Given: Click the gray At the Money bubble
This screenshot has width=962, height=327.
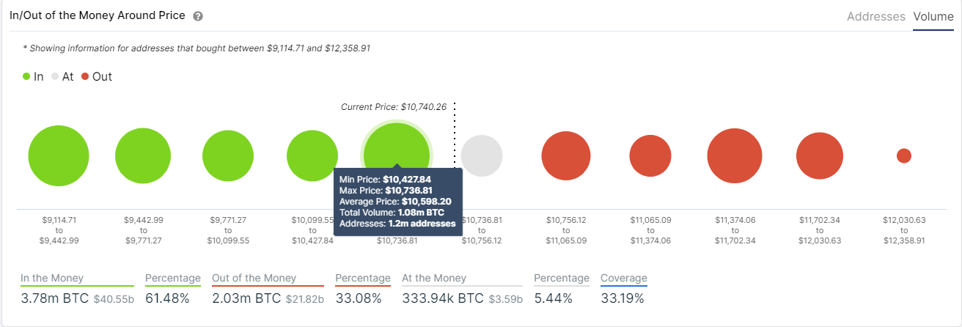Looking at the screenshot, I should (x=482, y=156).
